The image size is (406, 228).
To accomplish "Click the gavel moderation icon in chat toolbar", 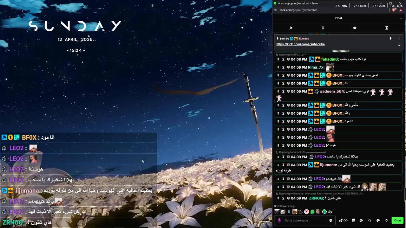I will point(291,28).
